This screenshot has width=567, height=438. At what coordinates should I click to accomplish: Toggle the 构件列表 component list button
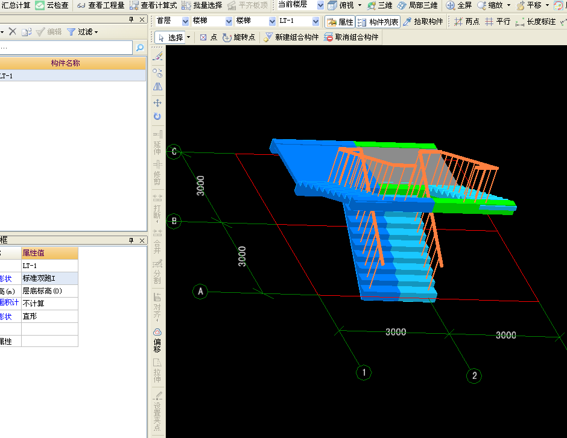[x=378, y=22]
